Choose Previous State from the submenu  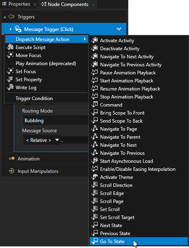point(138,233)
